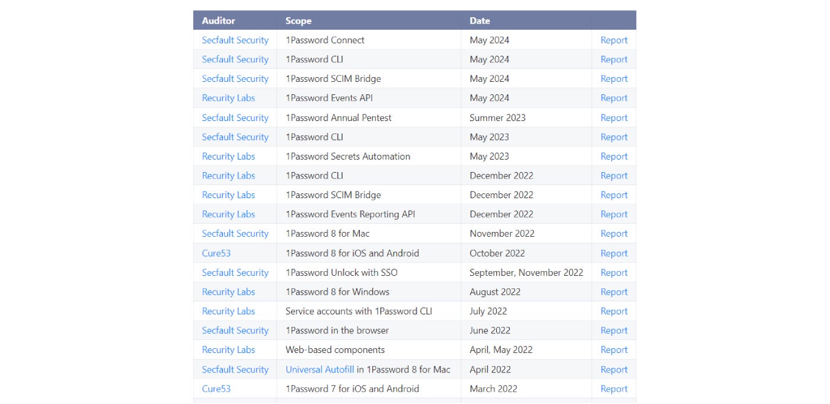
Task: Click the Auditor column header
Action: coord(235,20)
